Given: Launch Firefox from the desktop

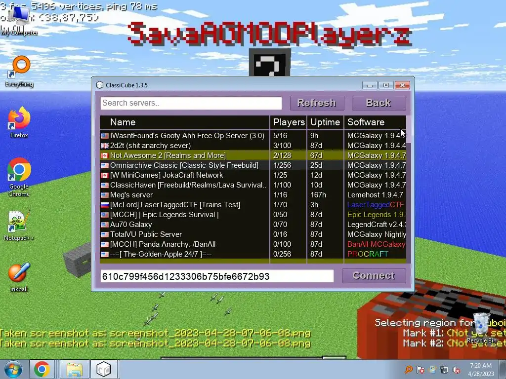Looking at the screenshot, I should 19,122.
